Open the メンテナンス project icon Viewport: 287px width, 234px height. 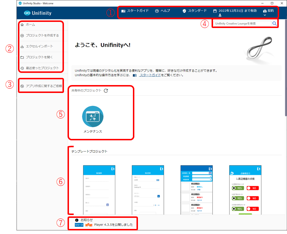(x=93, y=116)
